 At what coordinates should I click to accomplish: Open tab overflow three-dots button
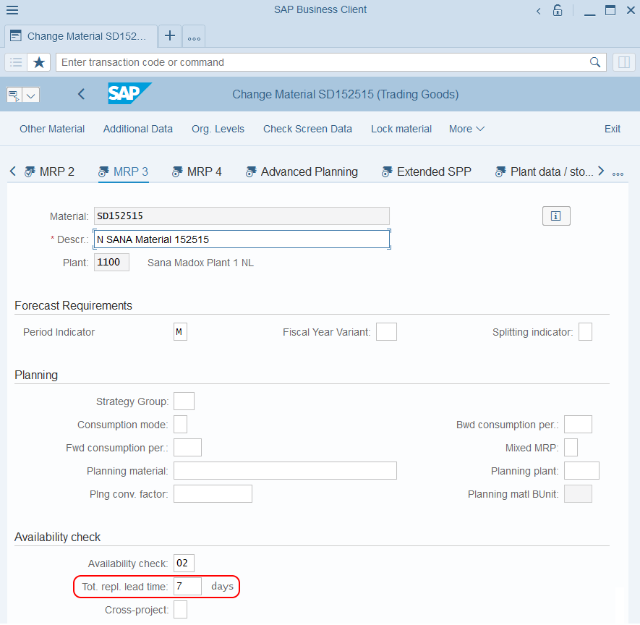click(194, 37)
